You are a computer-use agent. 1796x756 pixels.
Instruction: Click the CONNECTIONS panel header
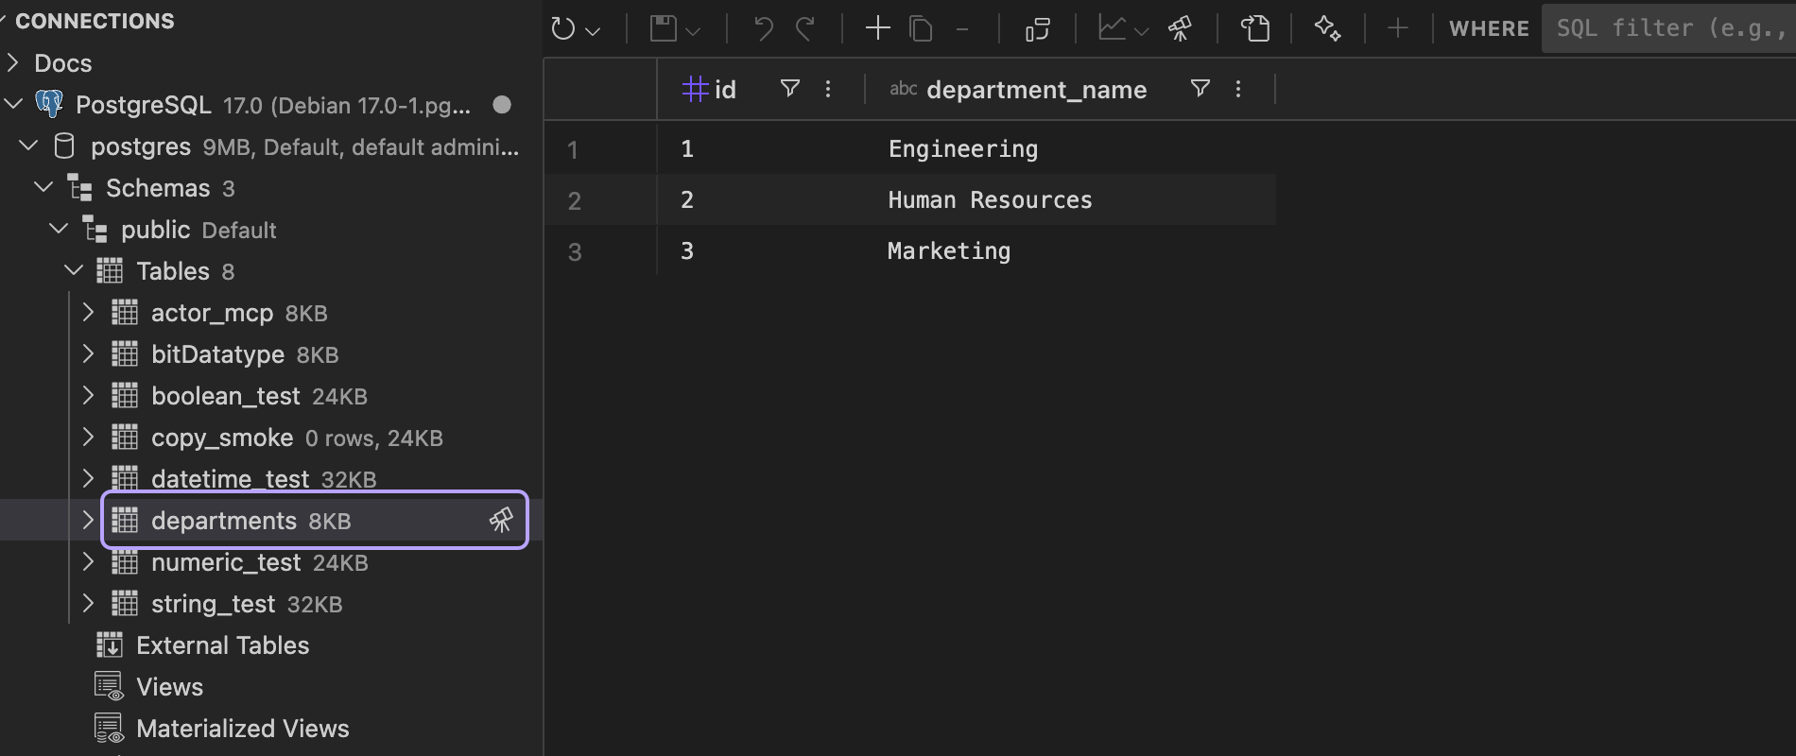tap(95, 21)
